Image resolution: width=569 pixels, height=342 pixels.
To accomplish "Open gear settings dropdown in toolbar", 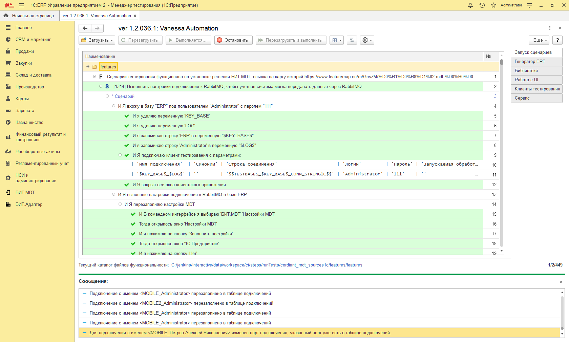I will [x=367, y=40].
